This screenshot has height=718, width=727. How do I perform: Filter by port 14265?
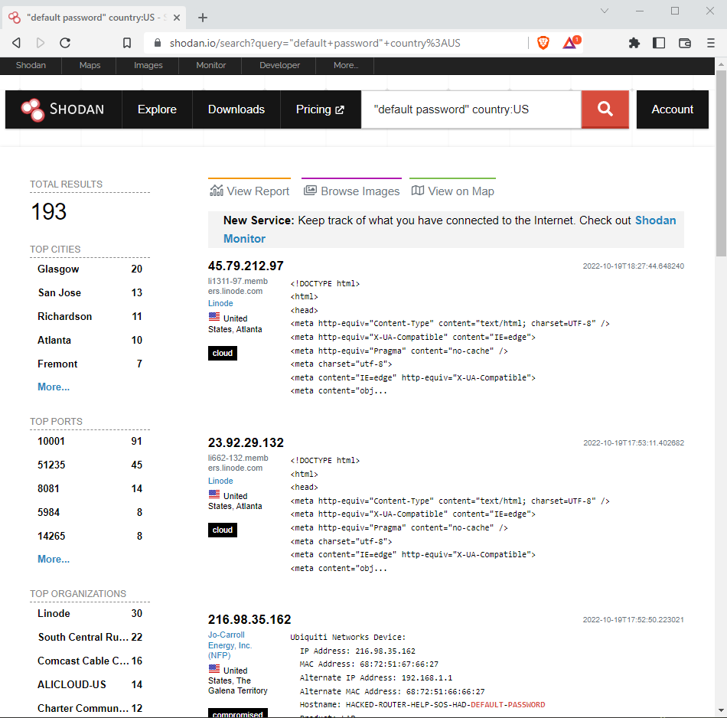[x=51, y=536]
